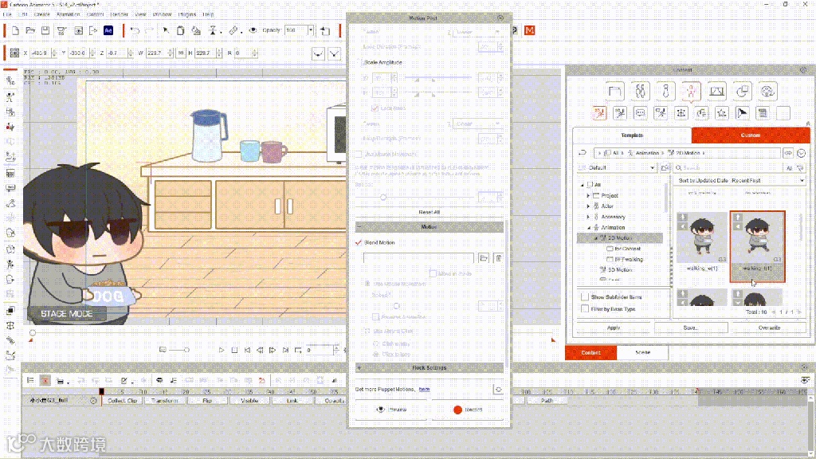Image resolution: width=816 pixels, height=459 pixels.
Task: Toggle the track circle icon for 小小樹G3_full
Action: coord(93,401)
